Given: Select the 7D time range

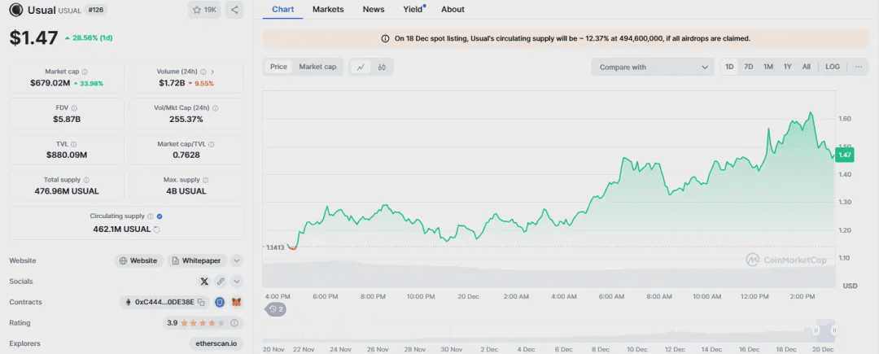Looking at the screenshot, I should click(749, 67).
